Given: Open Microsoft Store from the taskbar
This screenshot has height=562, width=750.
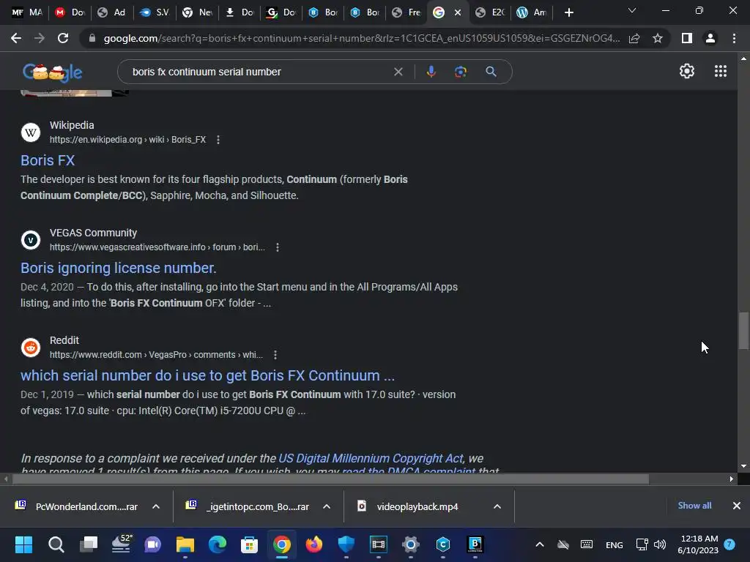Looking at the screenshot, I should pos(249,544).
